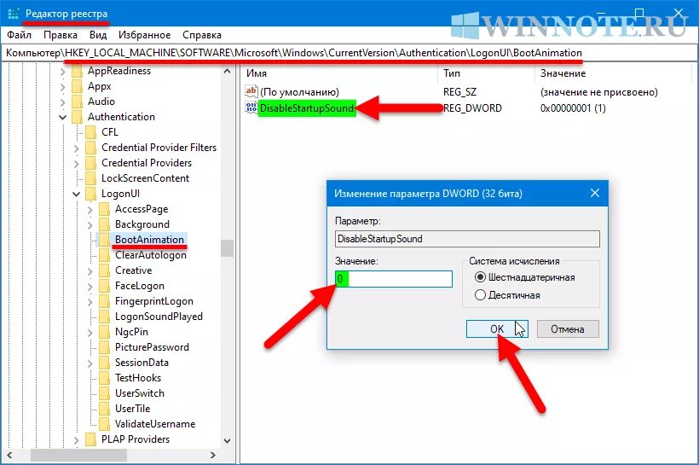This screenshot has height=465, width=699.
Task: Click the SessionData folder icon
Action: 104,363
